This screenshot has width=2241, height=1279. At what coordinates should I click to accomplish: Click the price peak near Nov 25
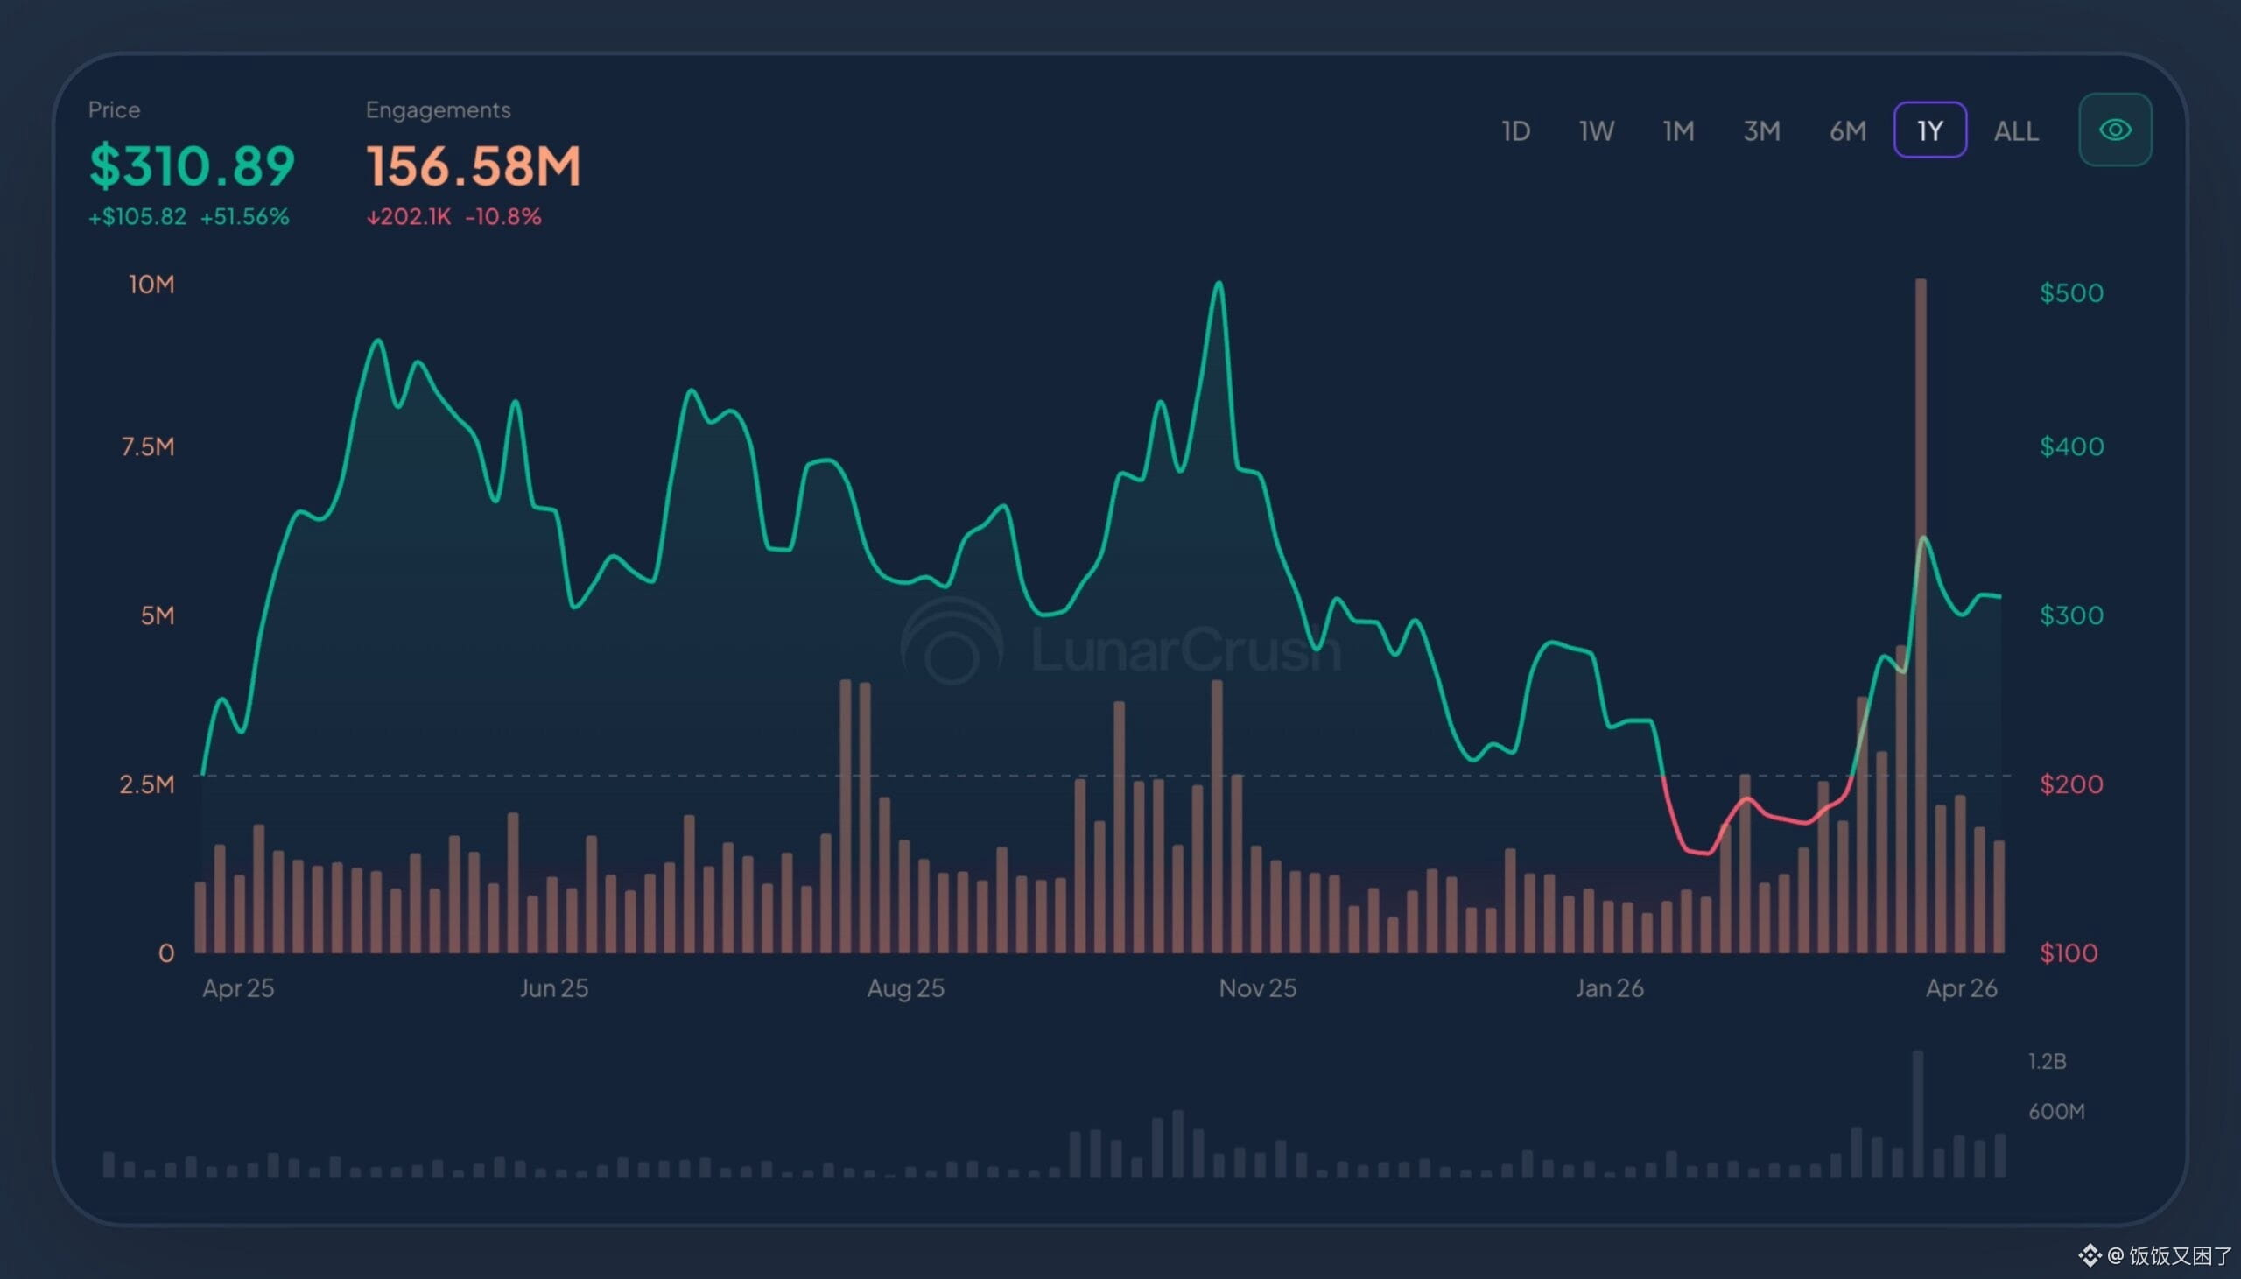pyautogui.click(x=1219, y=285)
